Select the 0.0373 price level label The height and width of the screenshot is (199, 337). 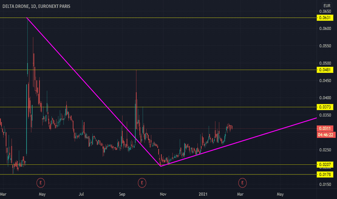(x=325, y=107)
